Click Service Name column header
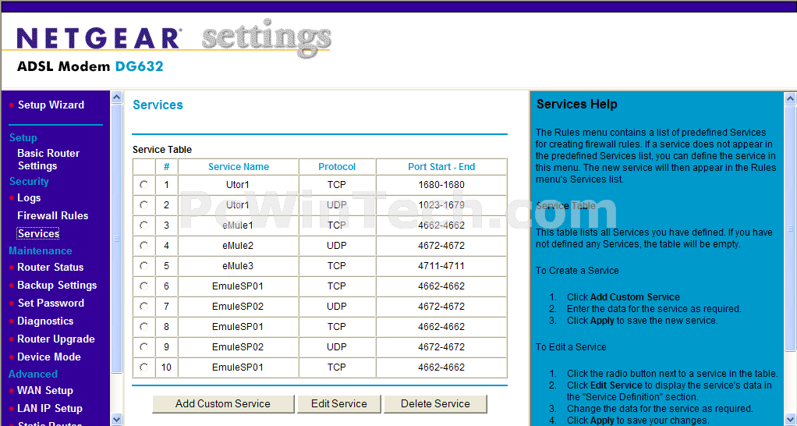Viewport: 797px width, 426px height. (x=239, y=167)
